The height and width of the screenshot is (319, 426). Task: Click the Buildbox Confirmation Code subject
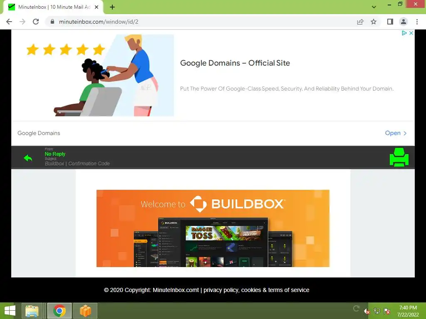point(77,164)
